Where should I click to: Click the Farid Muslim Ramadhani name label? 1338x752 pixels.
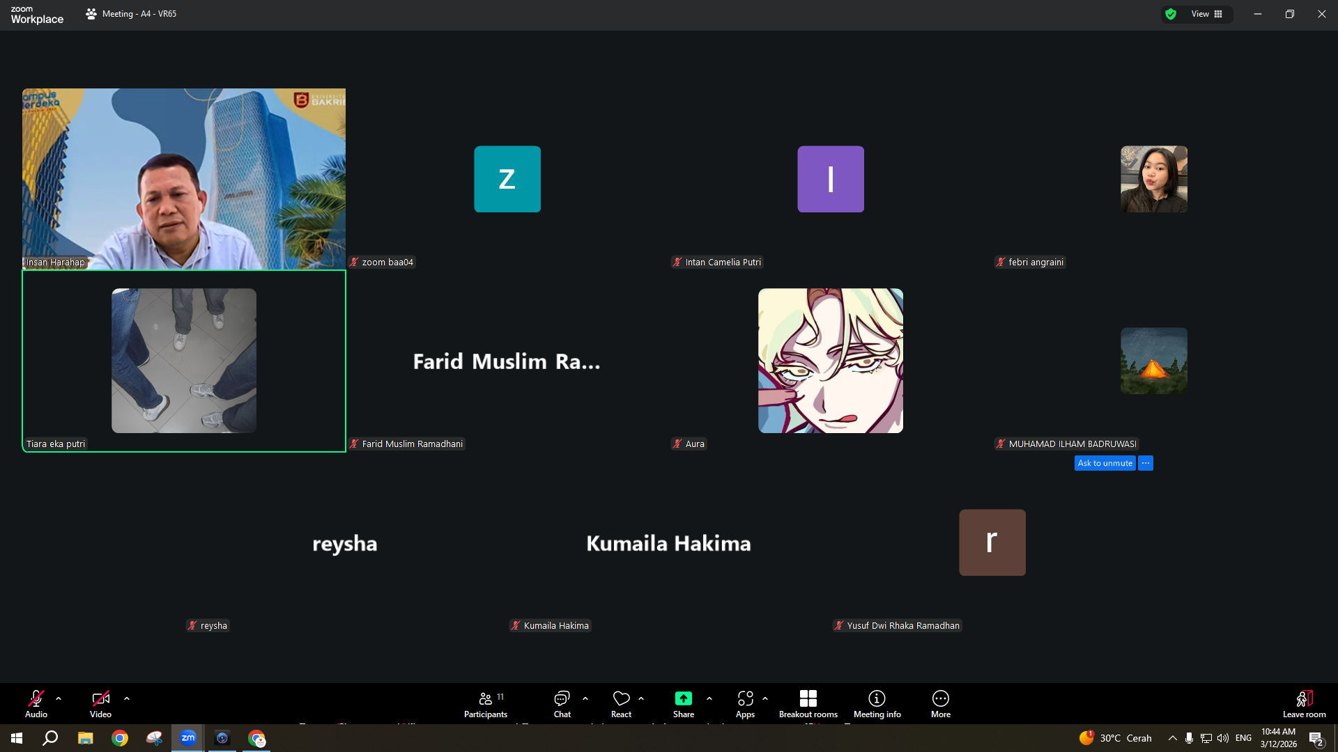pyautogui.click(x=406, y=444)
